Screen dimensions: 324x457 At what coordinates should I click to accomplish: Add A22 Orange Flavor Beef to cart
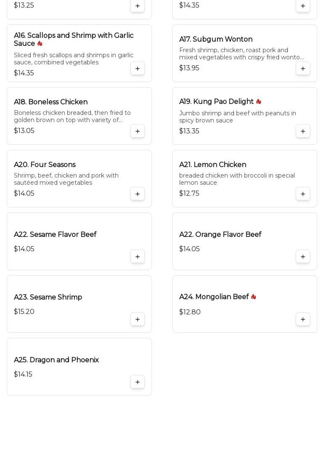[303, 257]
